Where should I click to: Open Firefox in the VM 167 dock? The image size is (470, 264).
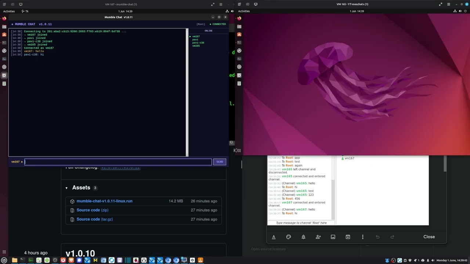(4, 18)
